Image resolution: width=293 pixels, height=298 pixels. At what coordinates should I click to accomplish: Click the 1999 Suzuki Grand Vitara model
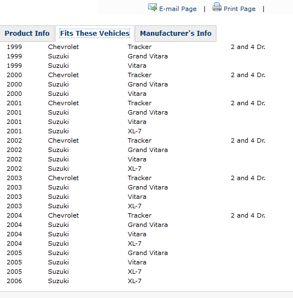click(148, 56)
